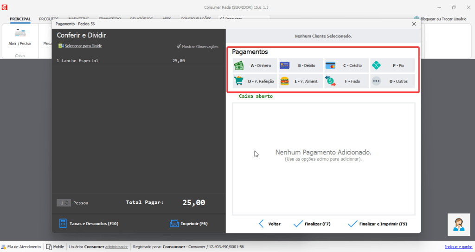Screen dimensions: 475x252
Task: Click Finalizar e Imprimir (F9)
Action: click(377, 224)
